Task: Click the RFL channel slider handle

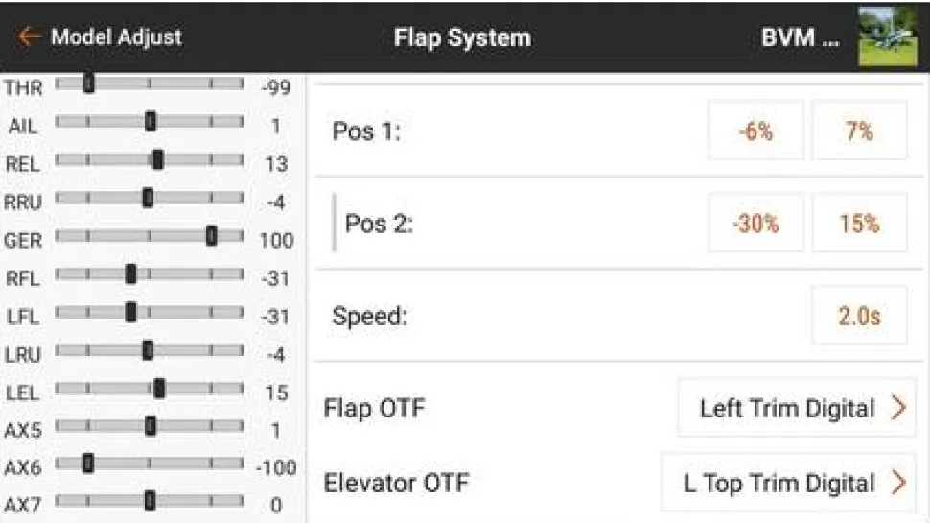Action: pyautogui.click(x=130, y=274)
